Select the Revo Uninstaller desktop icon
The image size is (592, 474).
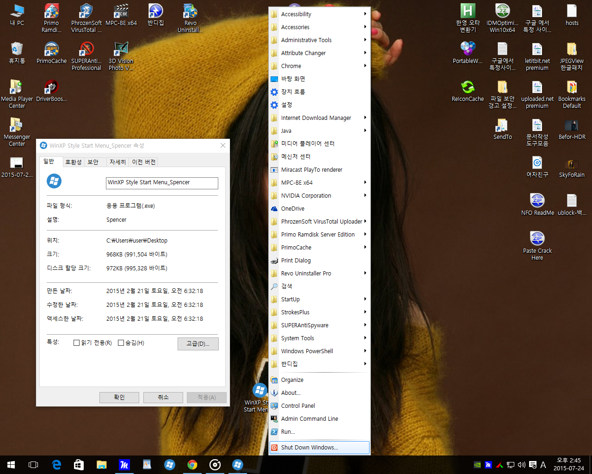[190, 18]
